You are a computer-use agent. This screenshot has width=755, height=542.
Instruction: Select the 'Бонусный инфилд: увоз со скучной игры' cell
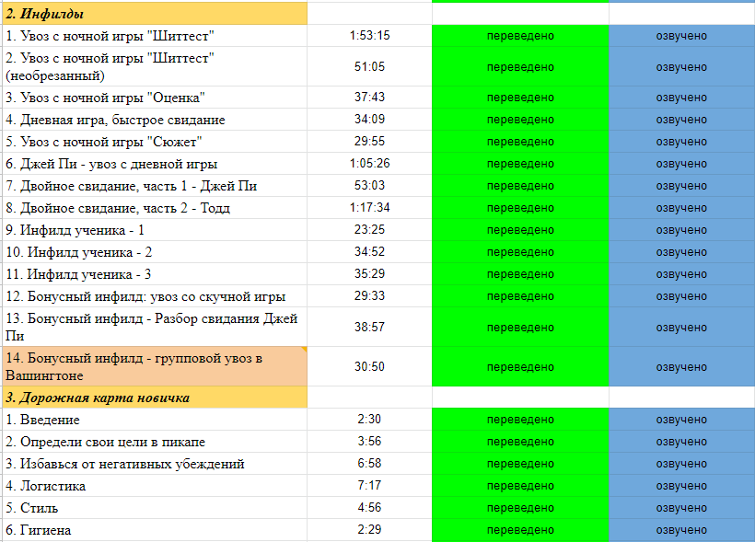click(x=153, y=296)
